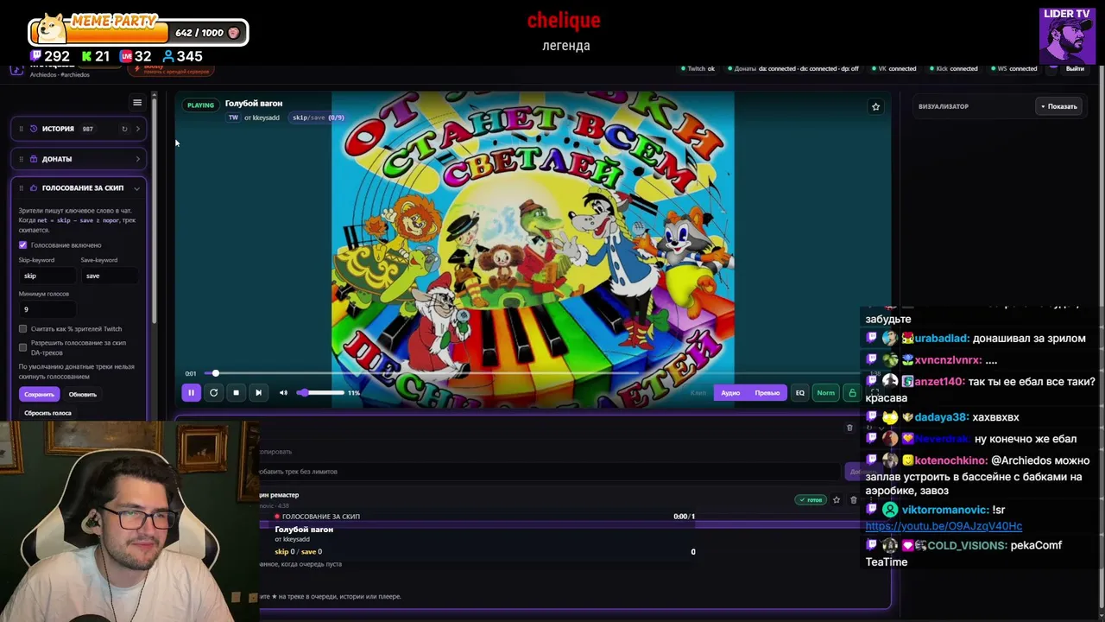Expand the История panel

point(137,129)
